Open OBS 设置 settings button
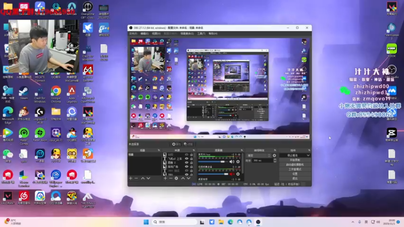The image size is (404, 227). coord(295,174)
